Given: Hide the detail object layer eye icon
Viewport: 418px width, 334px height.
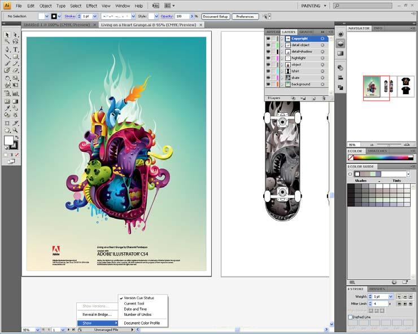Looking at the screenshot, I should 268,45.
